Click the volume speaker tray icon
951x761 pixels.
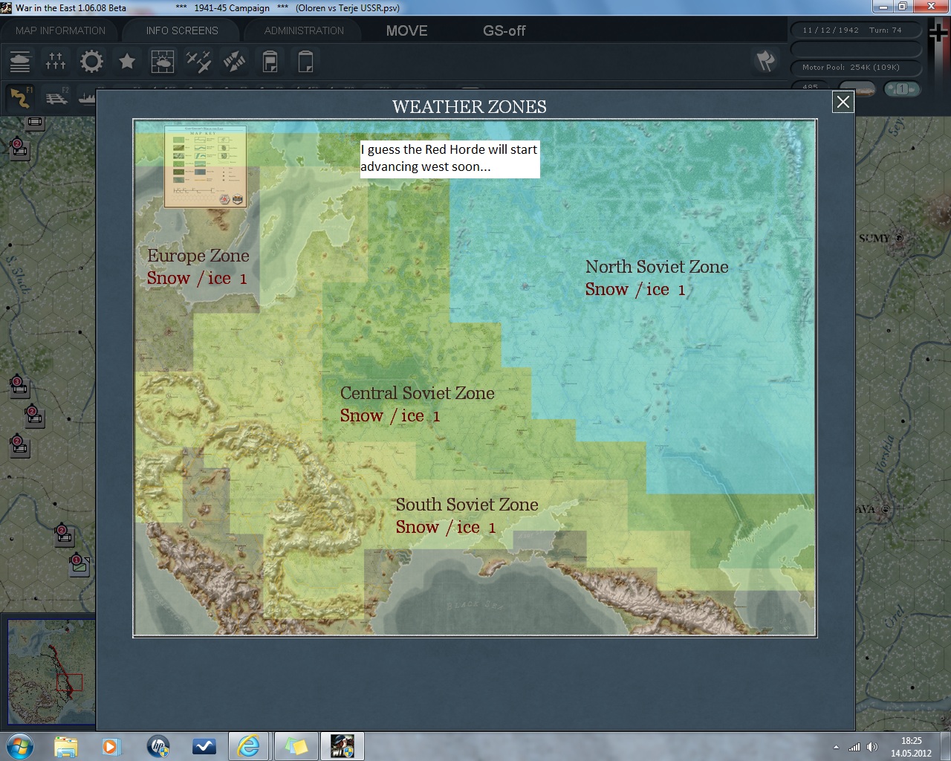[872, 747]
